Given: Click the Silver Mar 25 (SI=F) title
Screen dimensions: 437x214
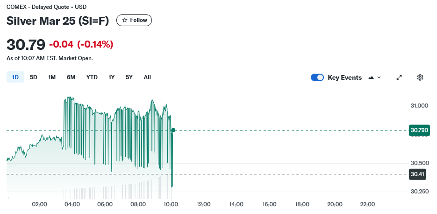Looking at the screenshot, I should coord(57,21).
